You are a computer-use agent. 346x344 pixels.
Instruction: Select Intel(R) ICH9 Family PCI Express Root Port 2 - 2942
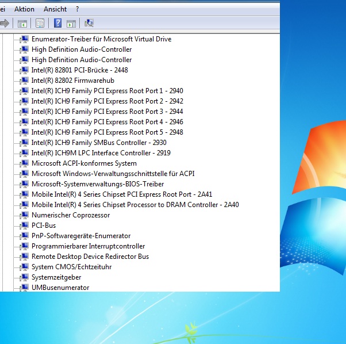[107, 101]
